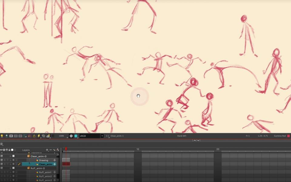Add a layer using the plus icon

pyautogui.click(x=47, y=150)
